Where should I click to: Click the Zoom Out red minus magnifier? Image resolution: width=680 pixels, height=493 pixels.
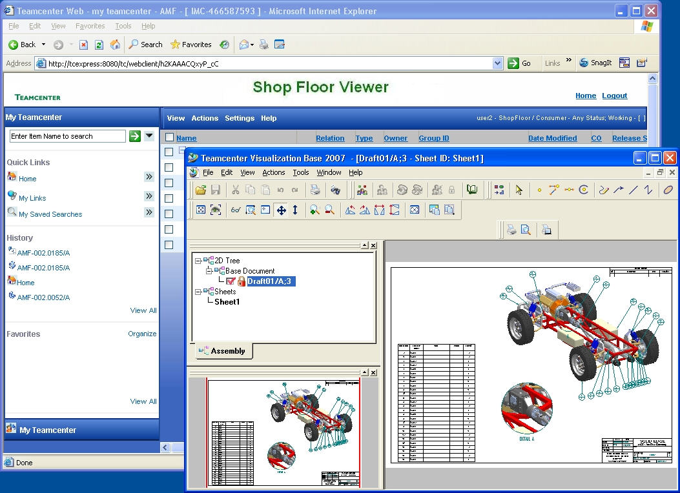[x=329, y=210]
